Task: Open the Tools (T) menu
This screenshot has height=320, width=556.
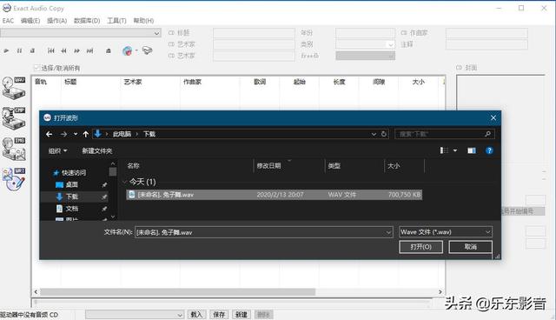Action: tap(116, 21)
